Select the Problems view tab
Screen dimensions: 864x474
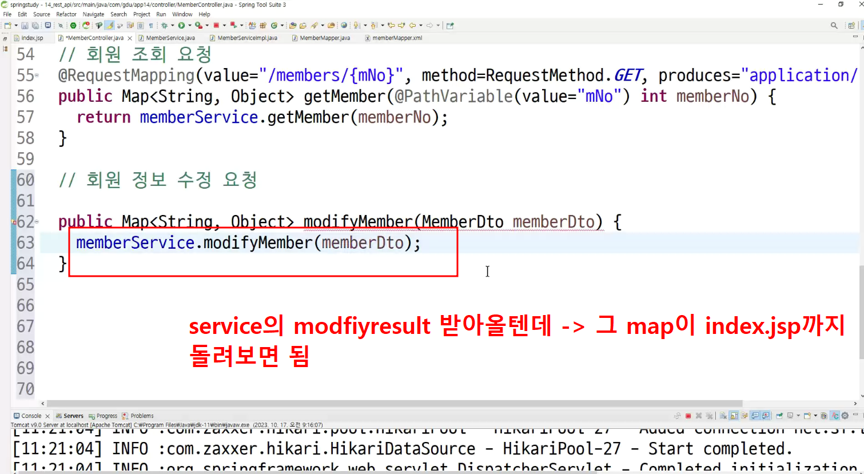138,416
